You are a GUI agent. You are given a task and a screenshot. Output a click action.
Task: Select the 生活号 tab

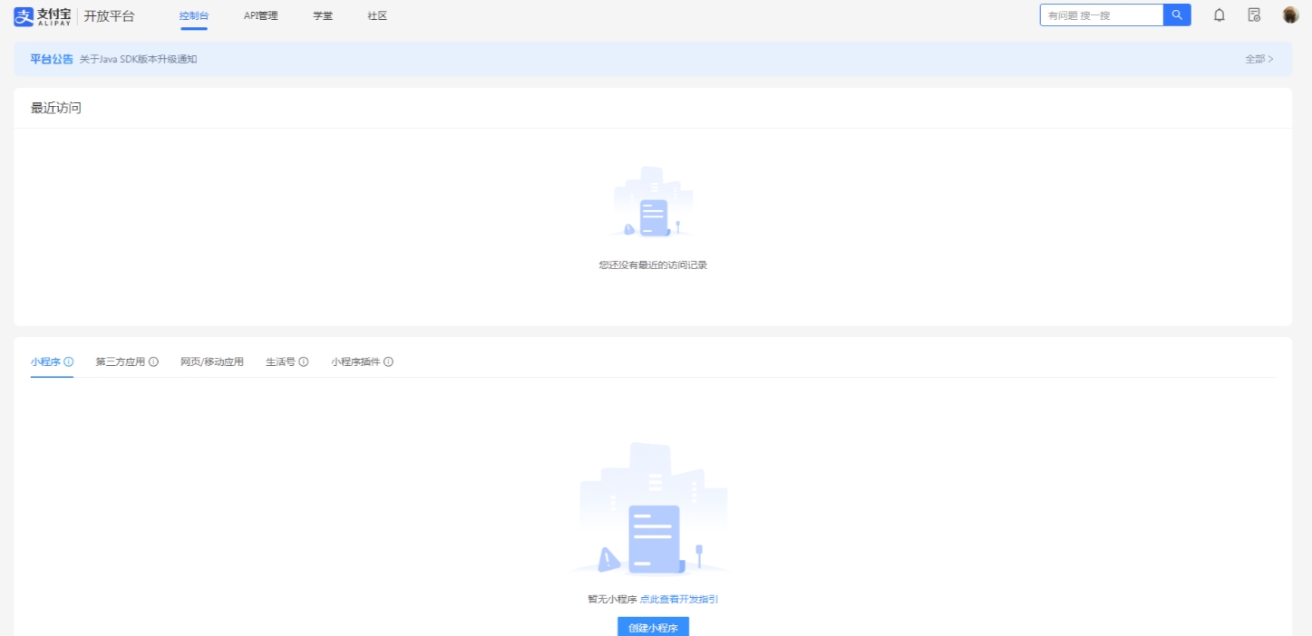[280, 362]
